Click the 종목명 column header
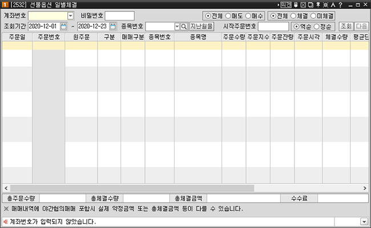The width and height of the screenshot is (371, 228). click(x=198, y=36)
